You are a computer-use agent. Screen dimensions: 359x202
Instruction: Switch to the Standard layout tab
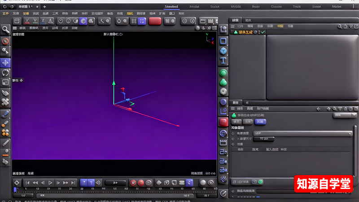point(172,7)
